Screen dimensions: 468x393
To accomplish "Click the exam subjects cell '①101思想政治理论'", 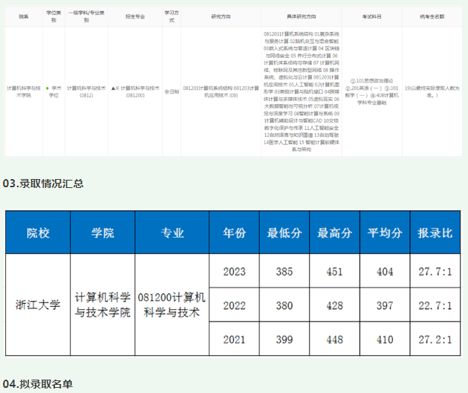I will (x=372, y=91).
